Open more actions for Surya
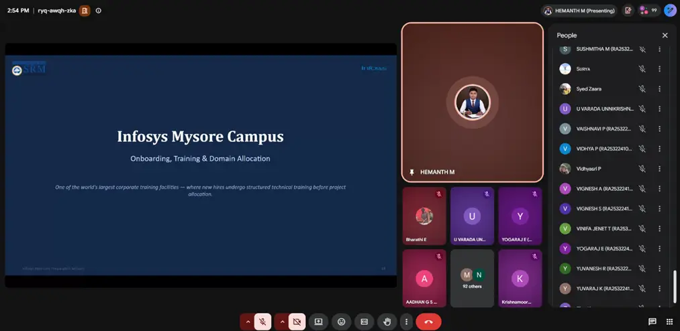680x331 pixels. pyautogui.click(x=660, y=69)
